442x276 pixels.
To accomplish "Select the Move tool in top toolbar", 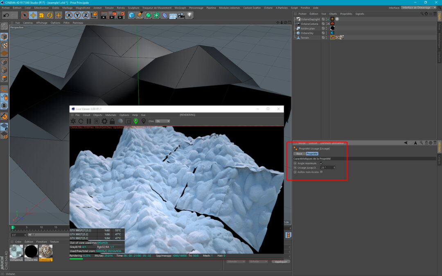I will pos(33,15).
